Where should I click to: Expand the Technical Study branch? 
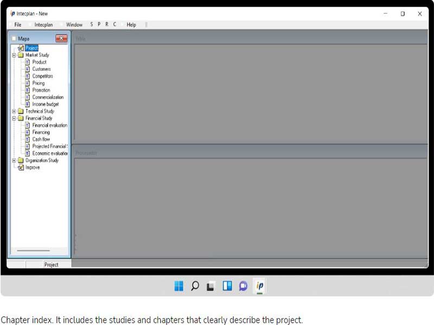click(x=14, y=112)
